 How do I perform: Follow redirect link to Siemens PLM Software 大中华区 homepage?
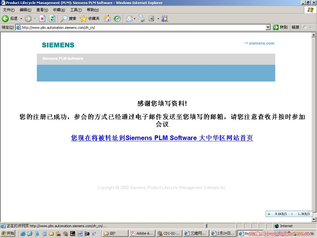[x=162, y=138]
